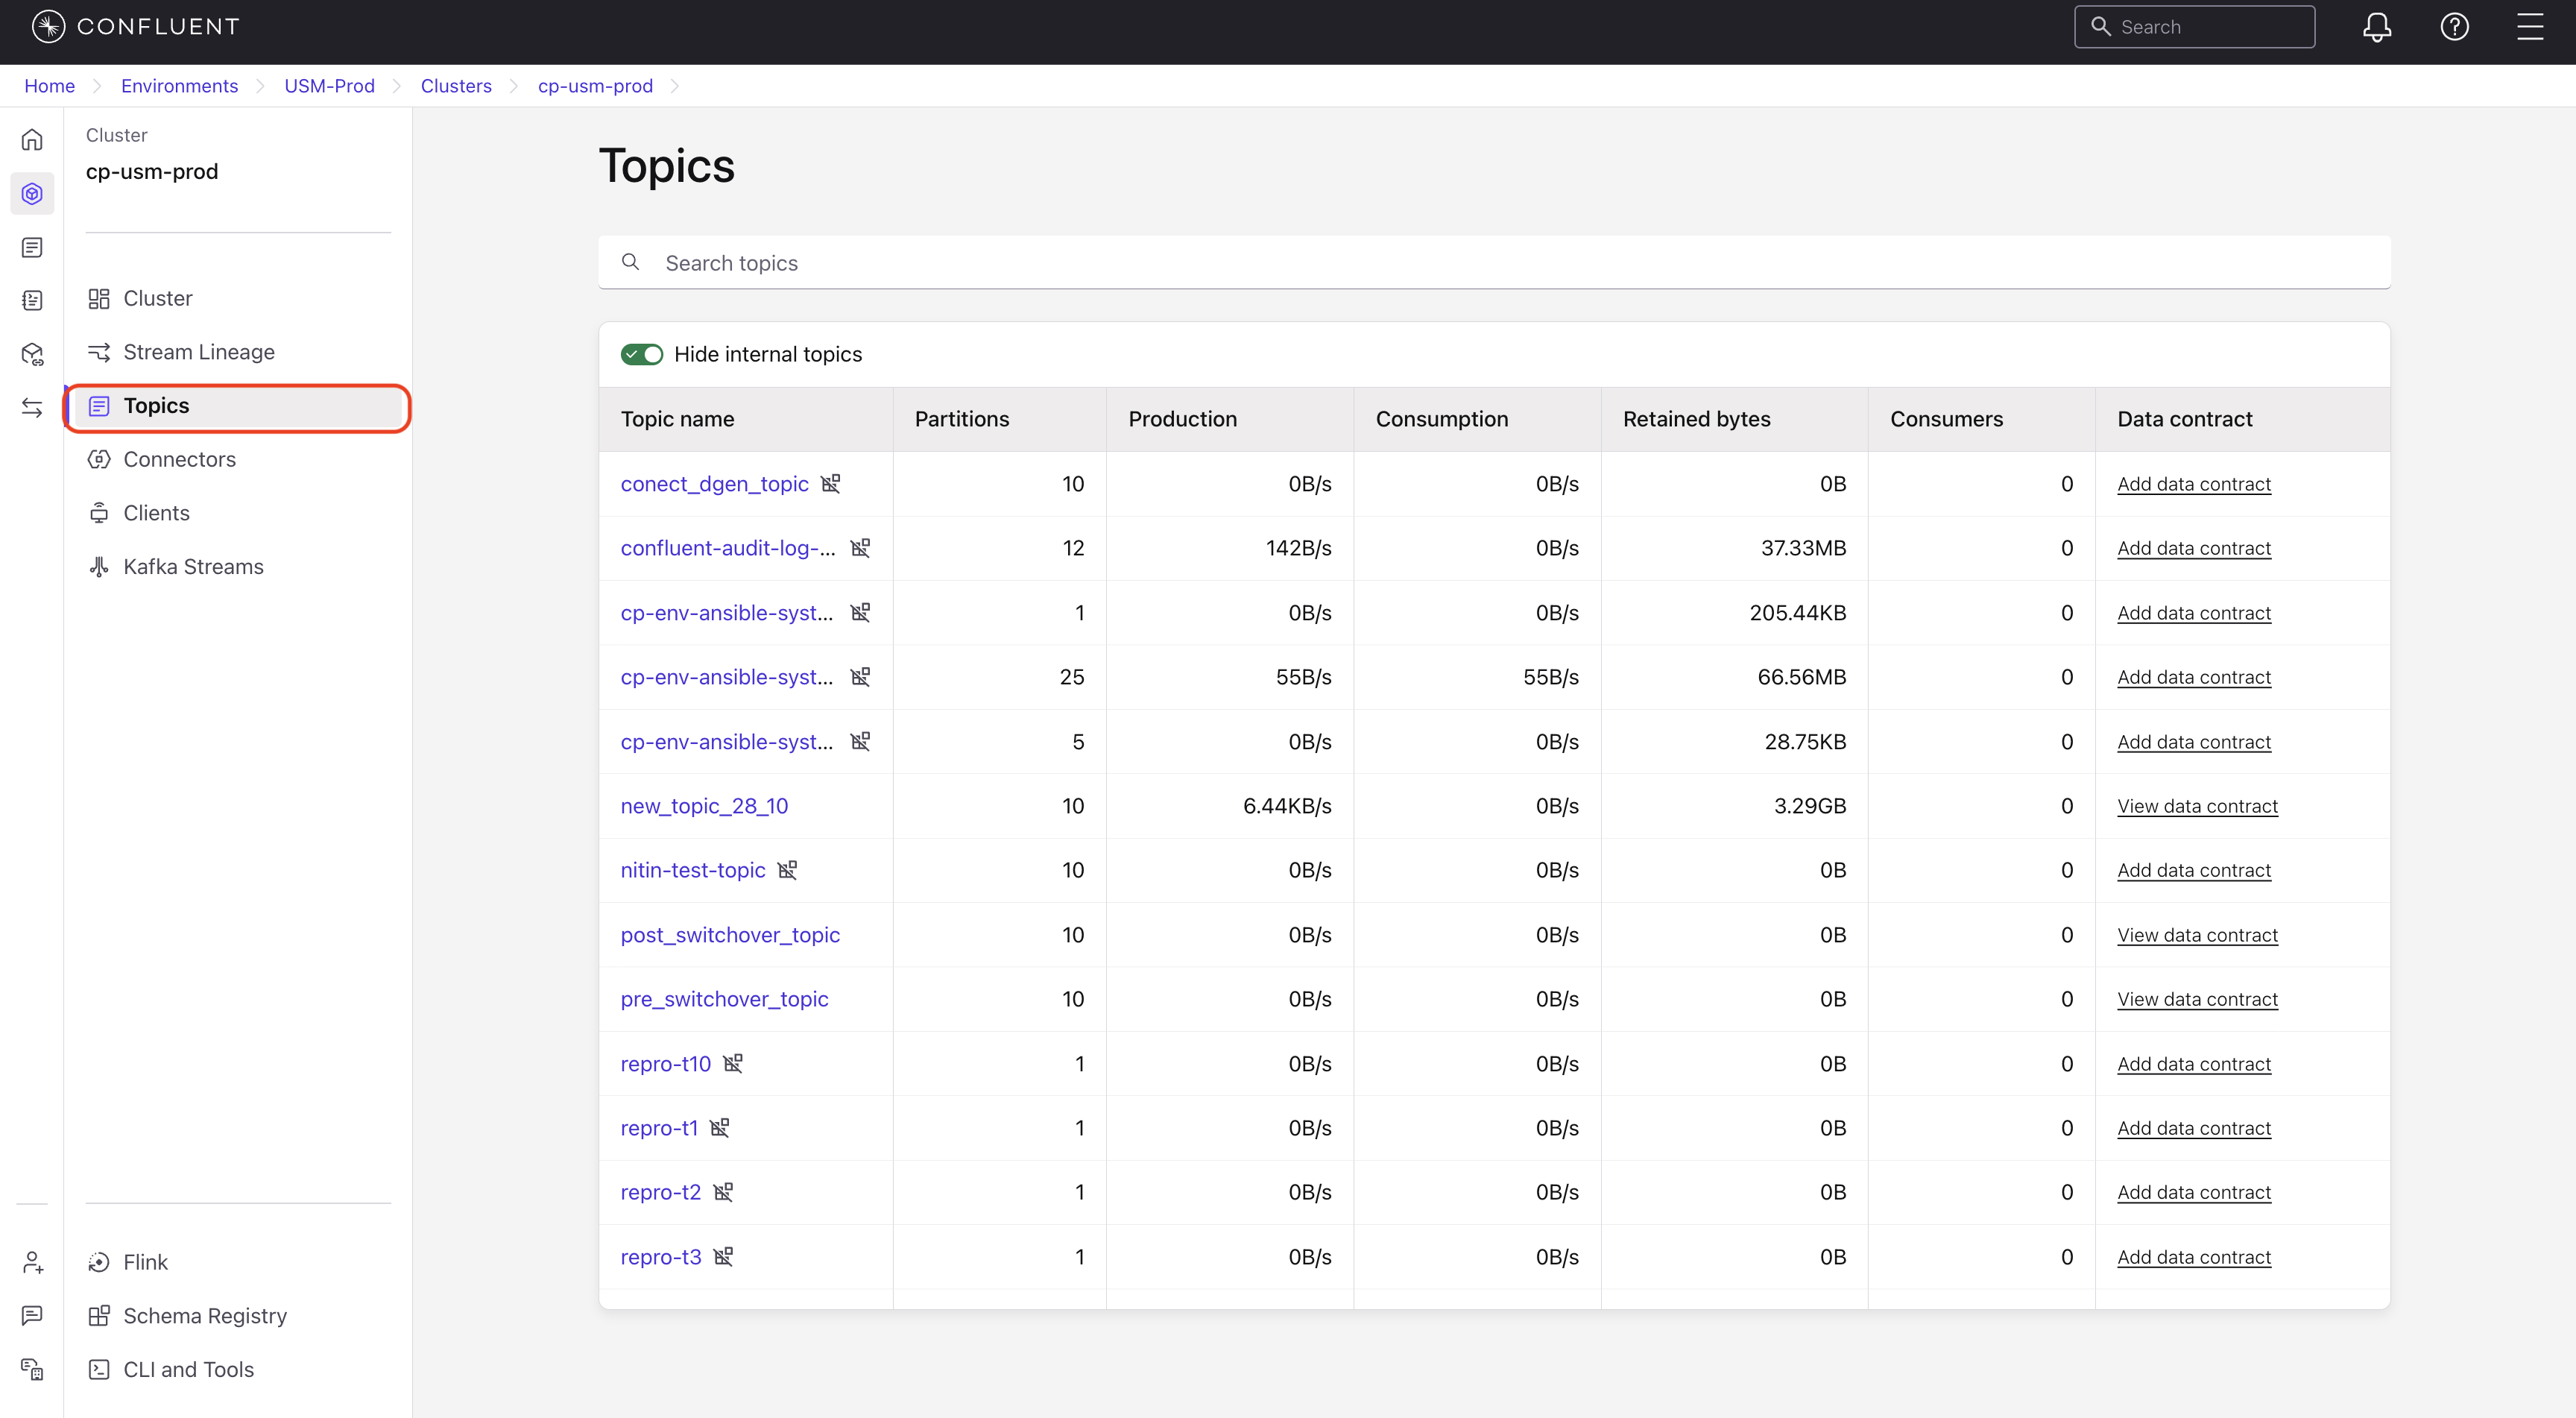Click the magnifier icon in Search topics
The height and width of the screenshot is (1418, 2576).
coord(630,262)
